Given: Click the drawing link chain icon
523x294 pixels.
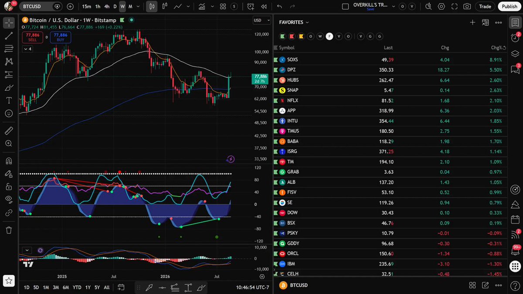Looking at the screenshot, I should pos(9,213).
